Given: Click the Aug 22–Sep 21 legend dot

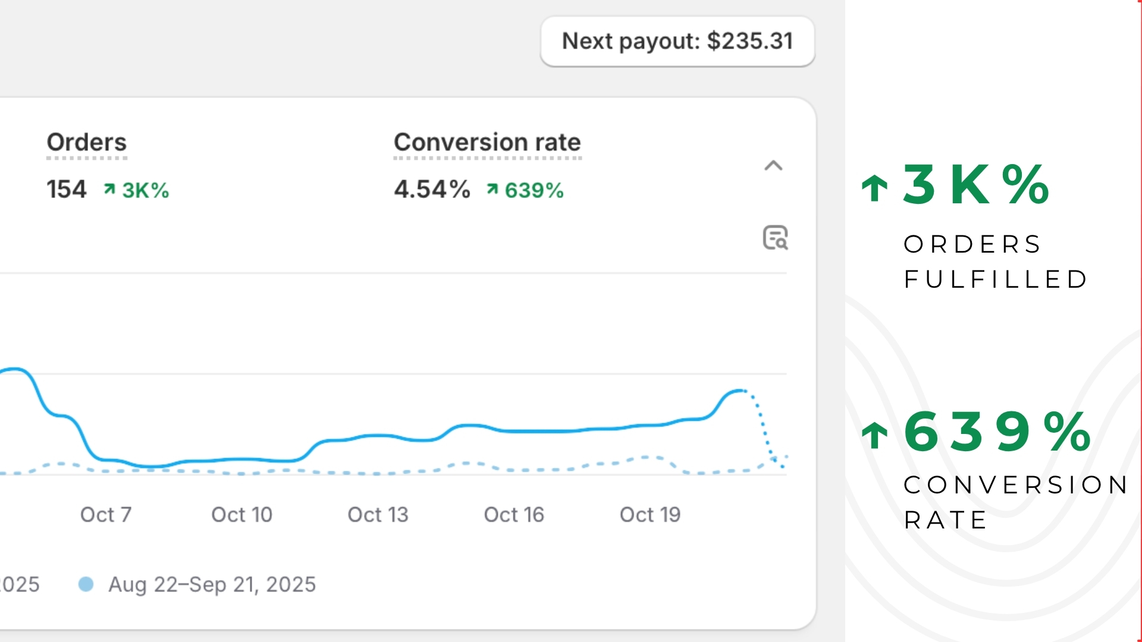Looking at the screenshot, I should point(86,584).
